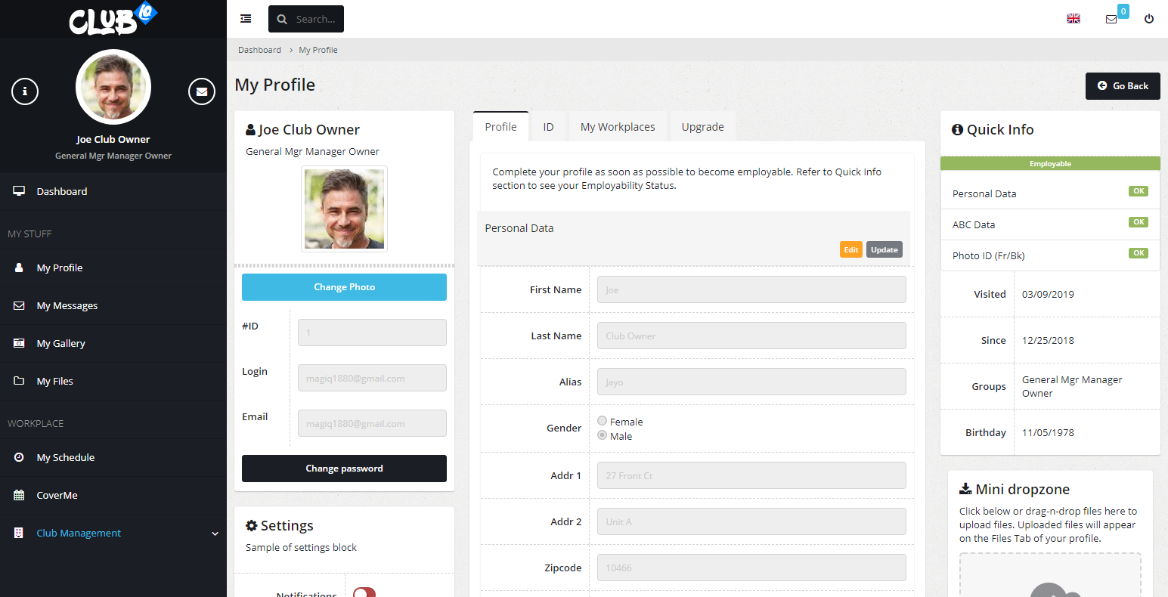Viewport: 1168px width, 597px height.
Task: Open My Gallery from the sidebar
Action: (x=60, y=343)
